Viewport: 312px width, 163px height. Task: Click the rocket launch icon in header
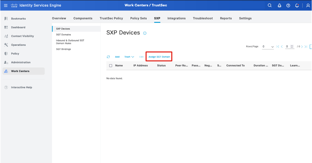coord(279,5)
